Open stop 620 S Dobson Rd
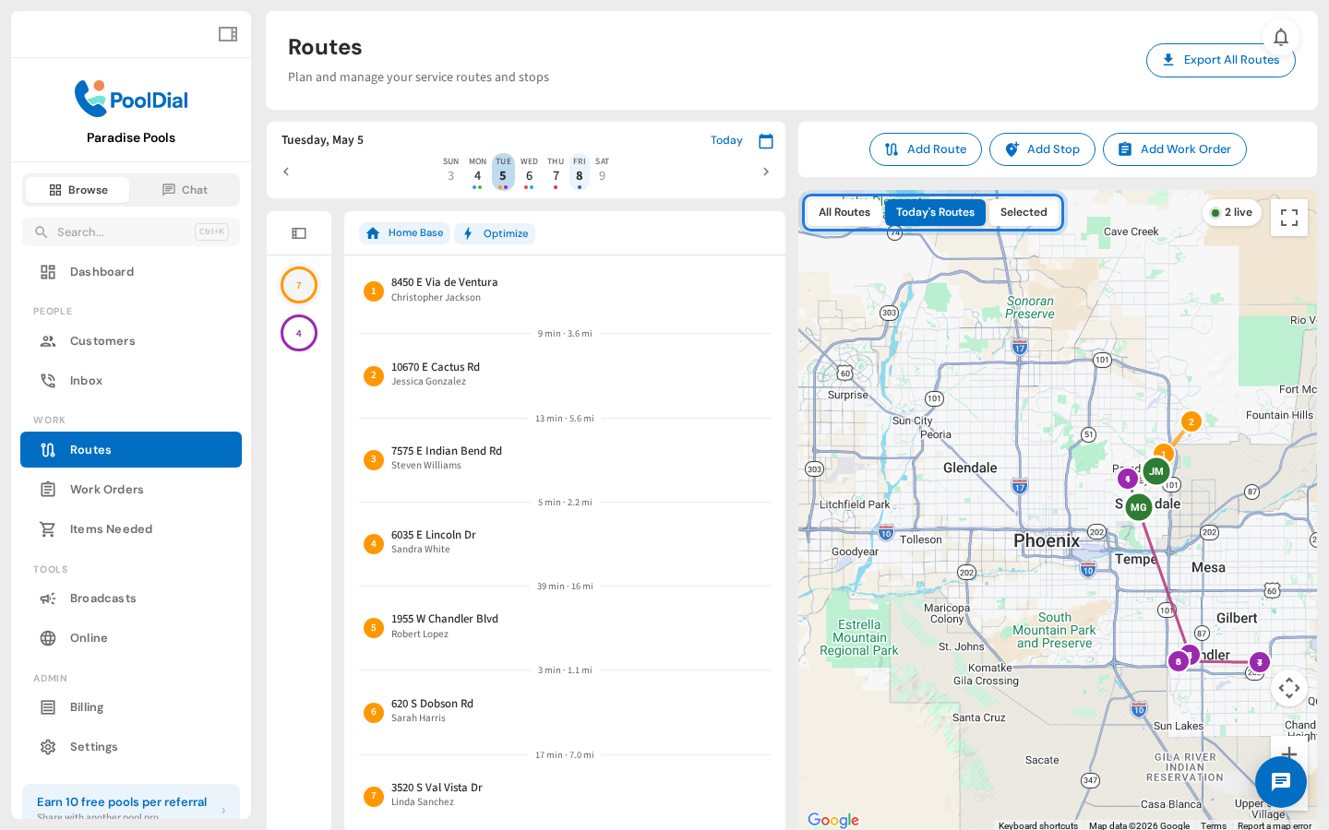The height and width of the screenshot is (830, 1329). tap(565, 711)
